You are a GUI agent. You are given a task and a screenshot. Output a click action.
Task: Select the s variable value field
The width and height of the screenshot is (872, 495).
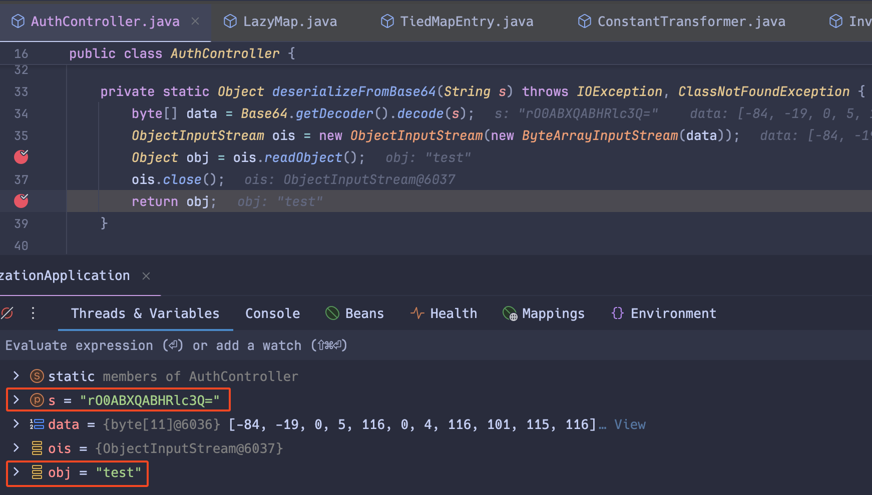coord(150,399)
